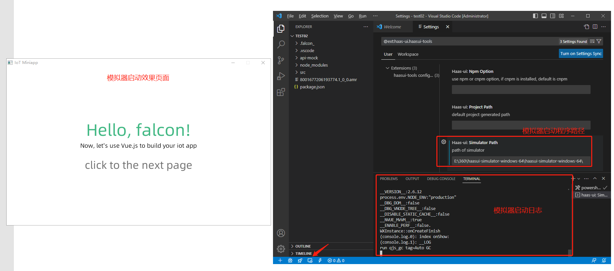Open the Extensions view in activity bar
614x271 pixels.
click(x=281, y=92)
